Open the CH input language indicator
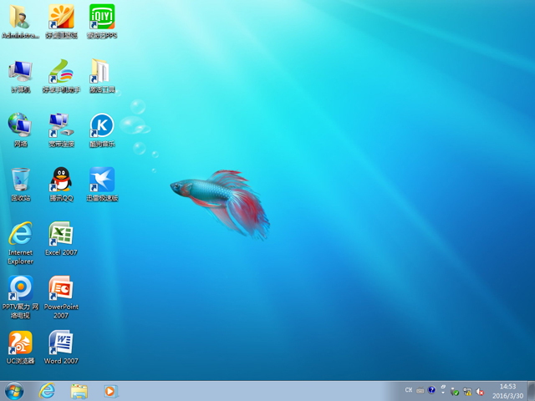 (408, 390)
